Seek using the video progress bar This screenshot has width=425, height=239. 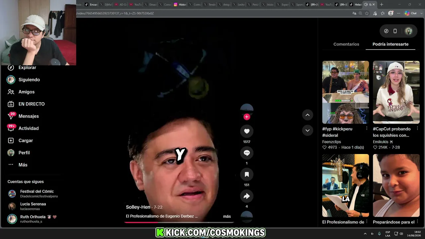click(179, 222)
